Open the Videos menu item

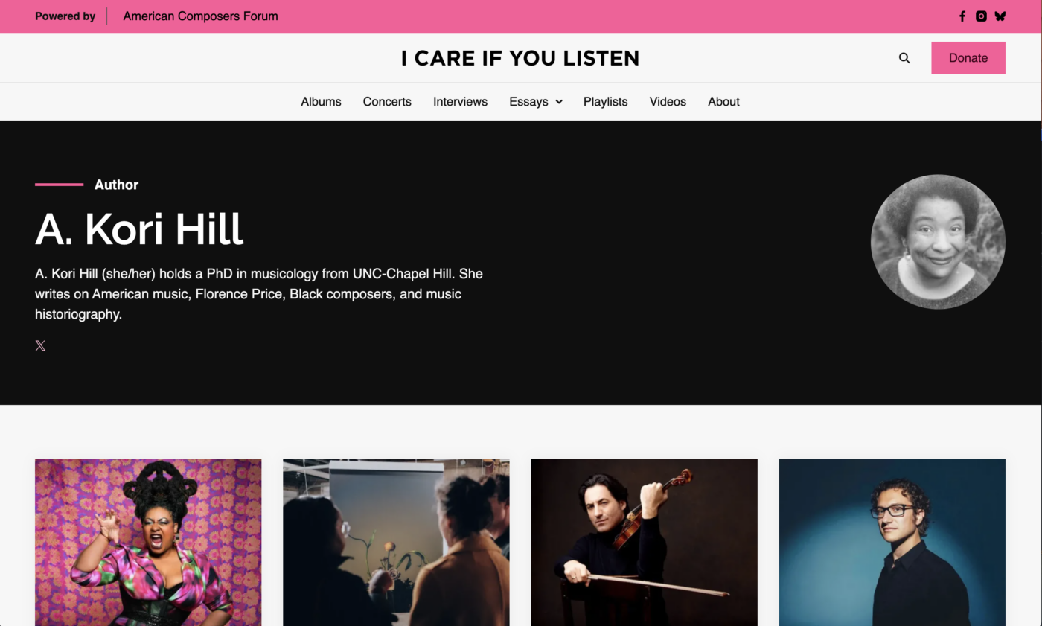(x=668, y=102)
